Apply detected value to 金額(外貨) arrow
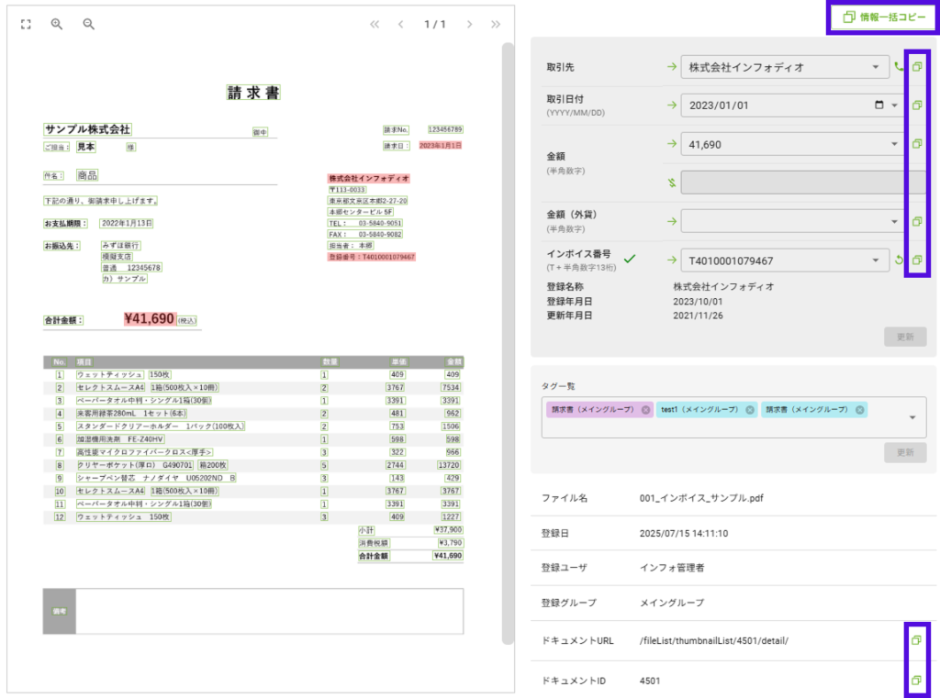This screenshot has width=940, height=698. coord(672,221)
